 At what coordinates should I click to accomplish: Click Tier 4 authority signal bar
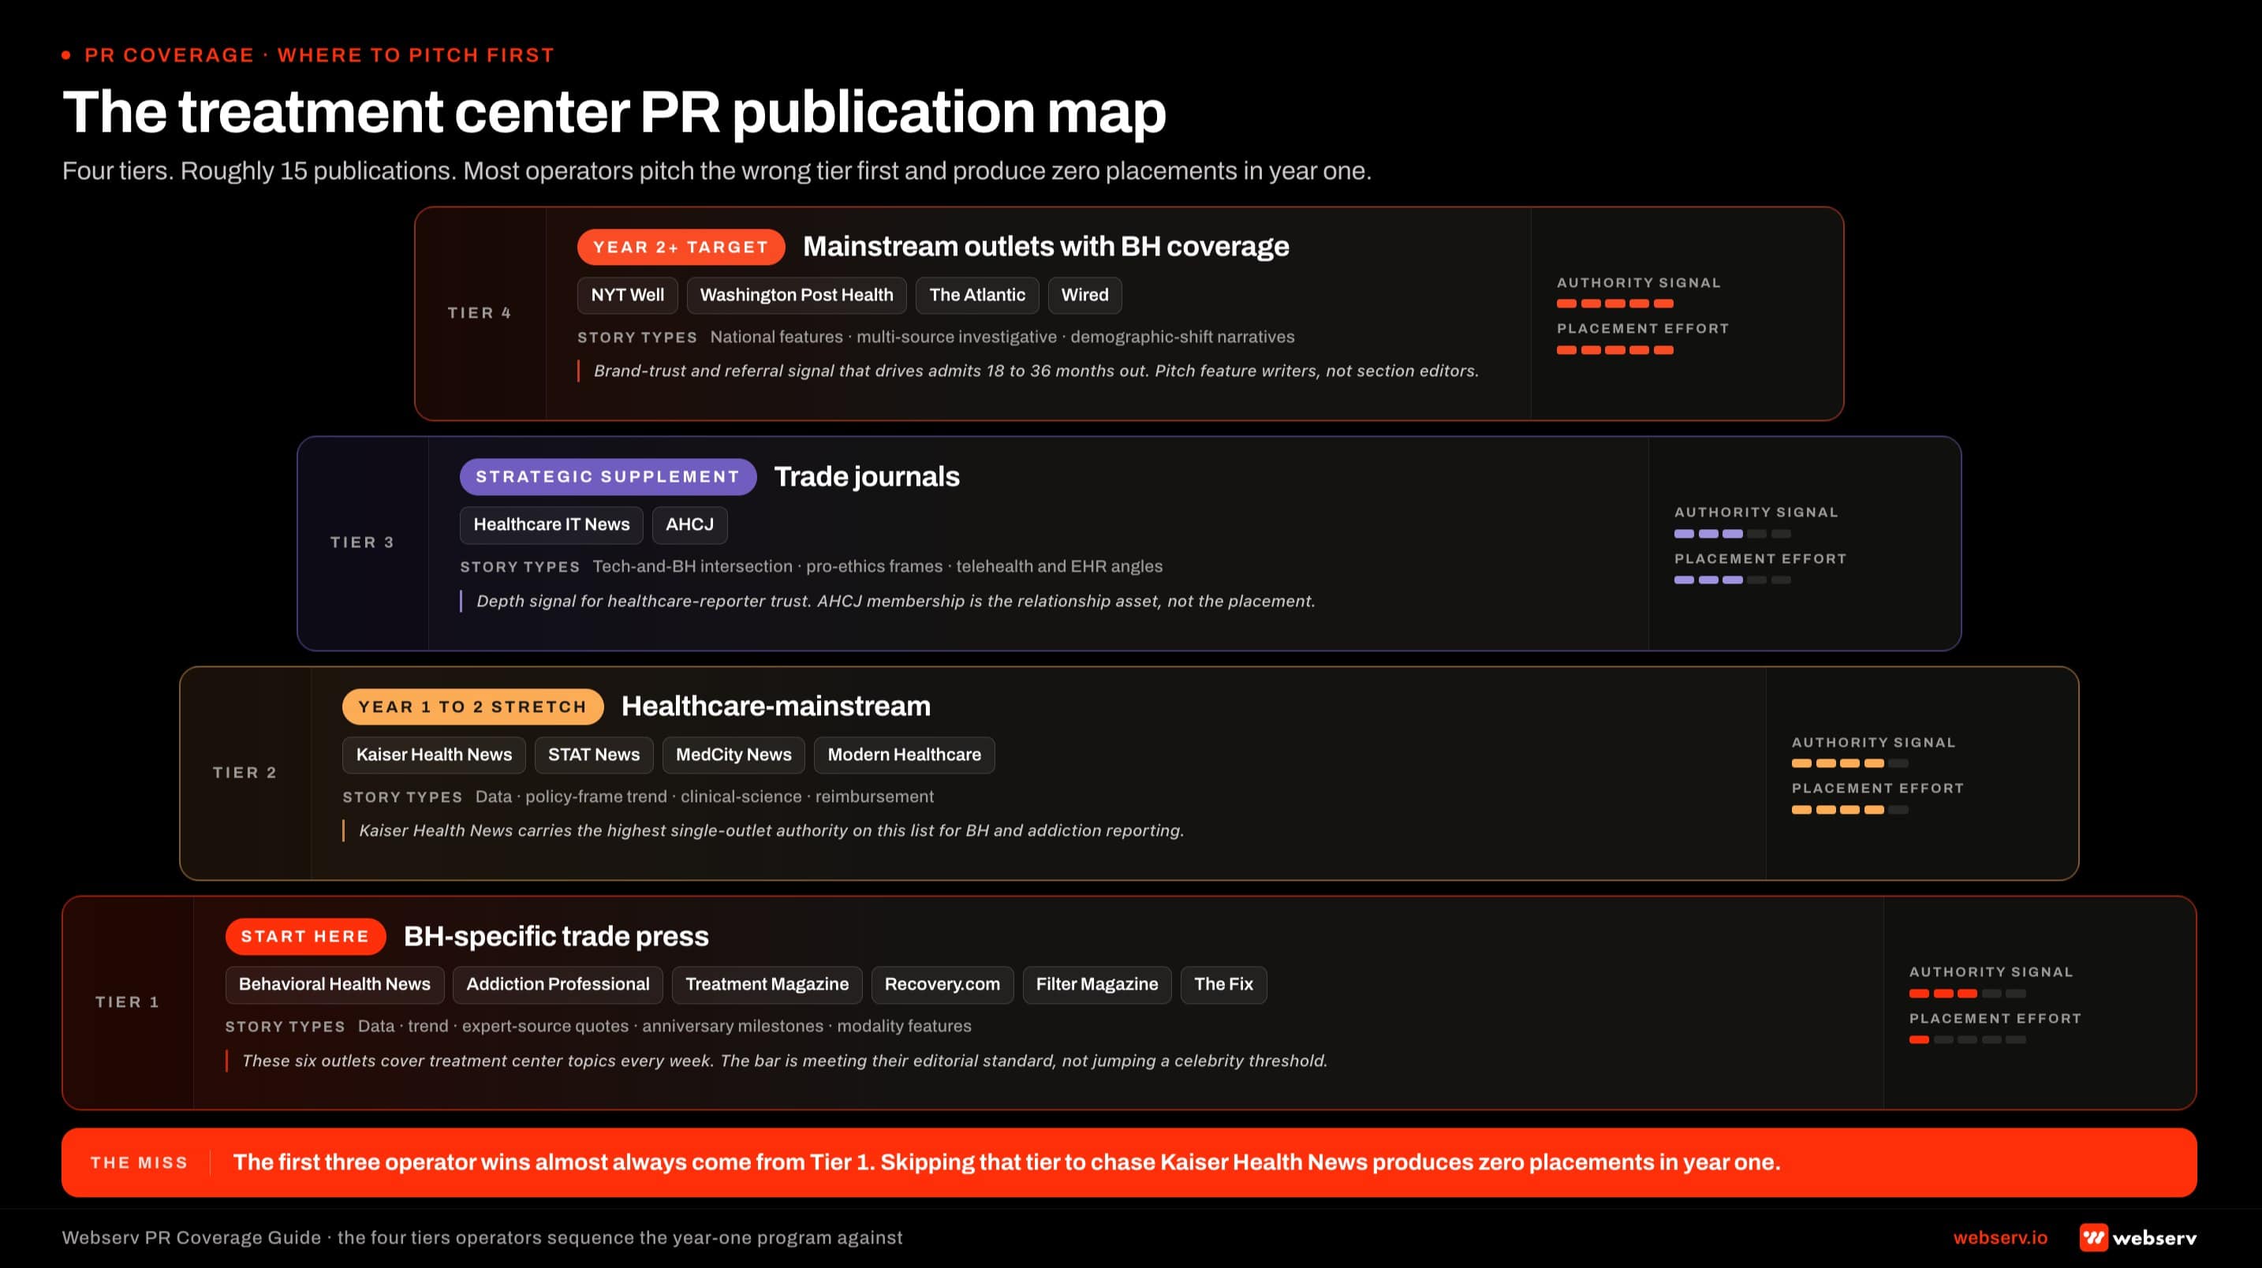[x=1614, y=304]
